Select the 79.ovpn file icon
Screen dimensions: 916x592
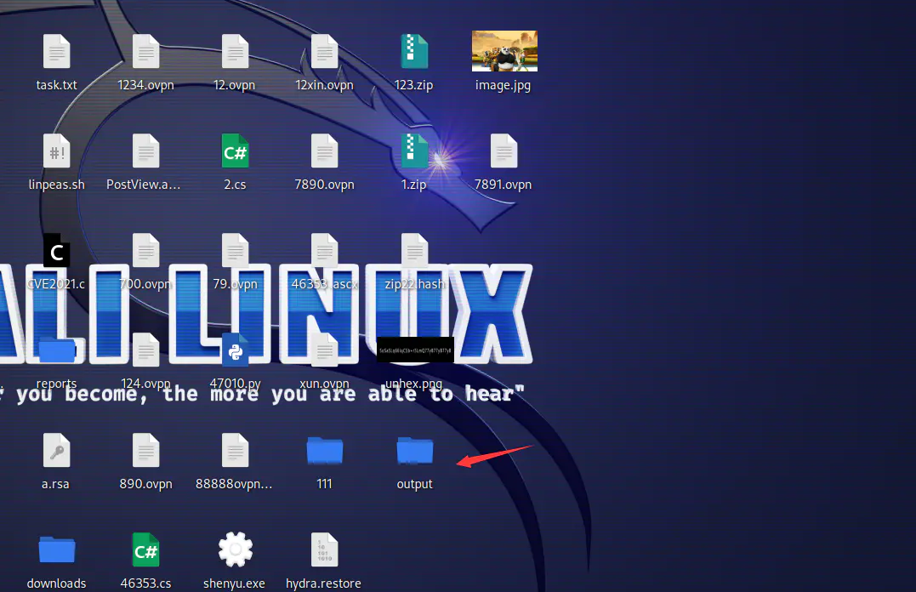coord(236,251)
